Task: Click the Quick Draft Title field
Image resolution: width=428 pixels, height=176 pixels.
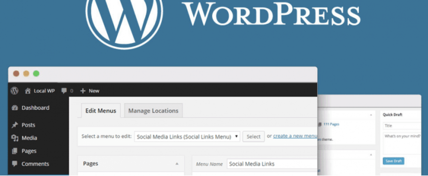Action: pyautogui.click(x=402, y=126)
